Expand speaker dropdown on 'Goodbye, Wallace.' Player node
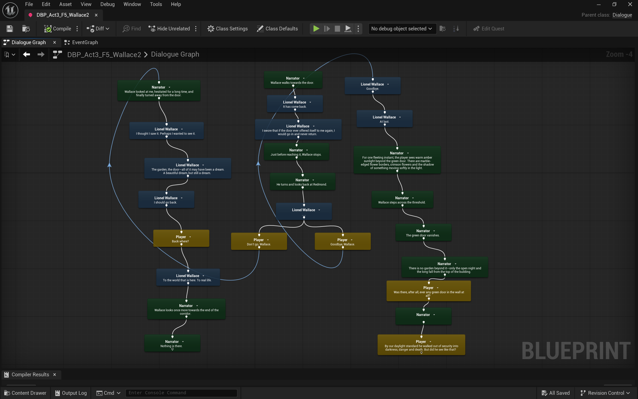 [352, 240]
